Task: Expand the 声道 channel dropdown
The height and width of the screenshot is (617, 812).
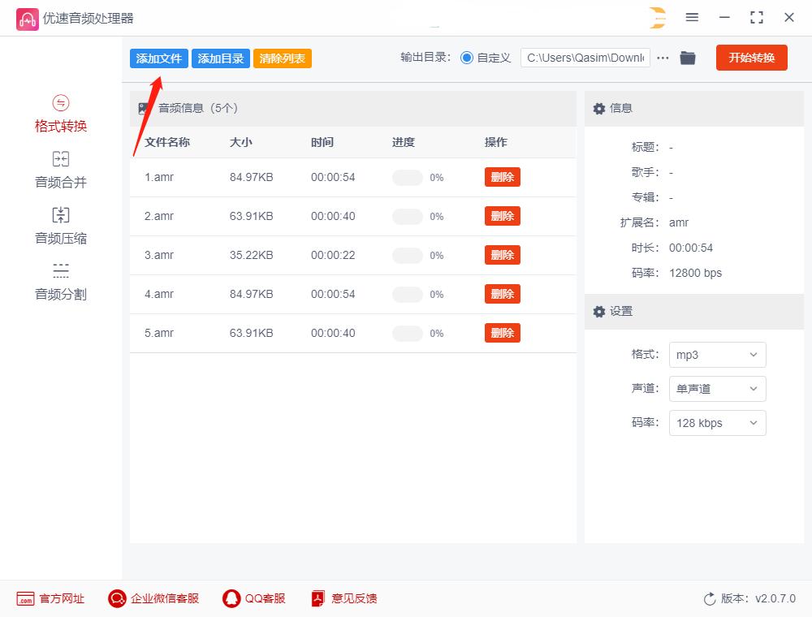Action: (717, 389)
